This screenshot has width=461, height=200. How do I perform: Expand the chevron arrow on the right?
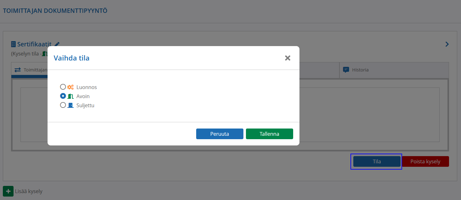tap(447, 44)
